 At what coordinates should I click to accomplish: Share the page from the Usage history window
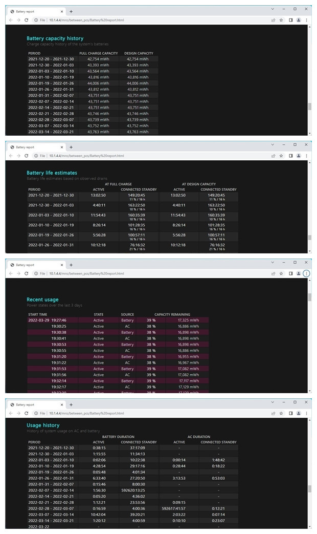pyautogui.click(x=273, y=413)
